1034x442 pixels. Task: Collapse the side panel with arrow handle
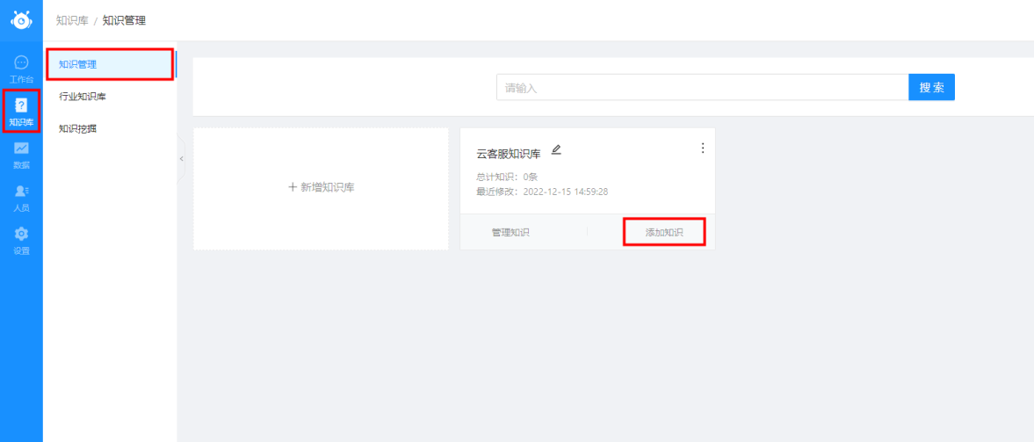181,158
